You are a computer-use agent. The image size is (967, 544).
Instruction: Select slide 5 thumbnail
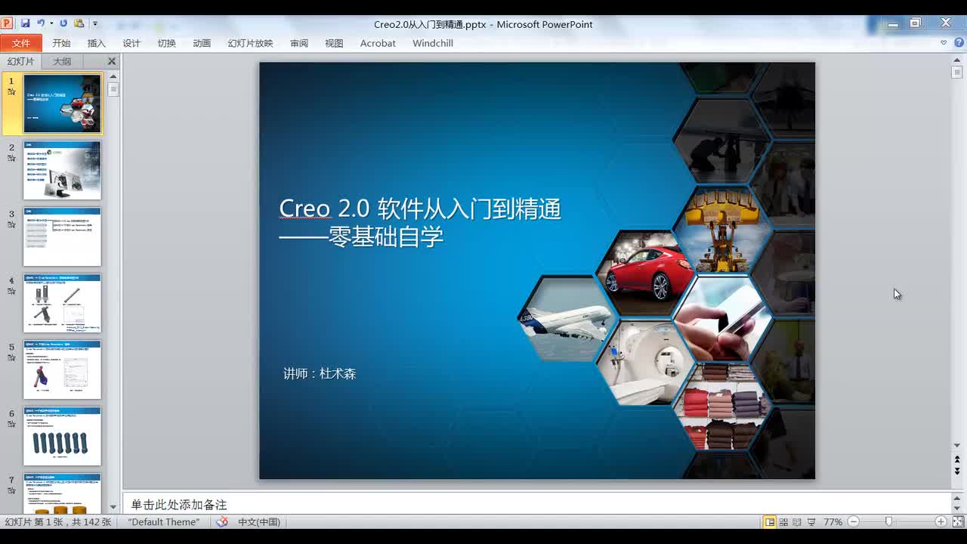62,369
